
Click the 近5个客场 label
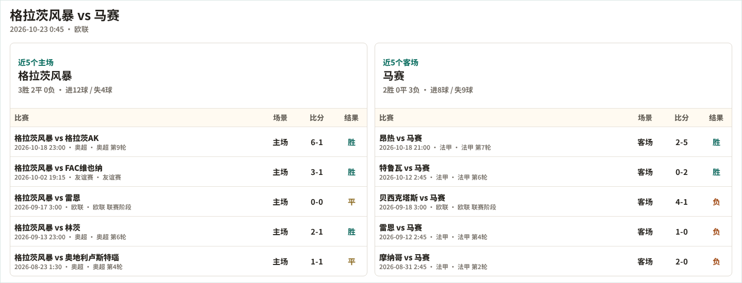(400, 62)
